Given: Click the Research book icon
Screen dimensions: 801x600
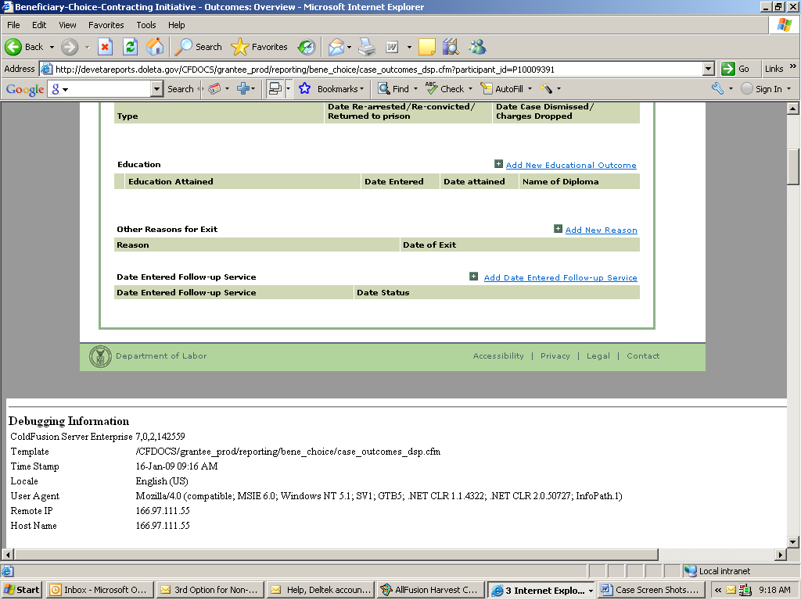Looking at the screenshot, I should [451, 47].
